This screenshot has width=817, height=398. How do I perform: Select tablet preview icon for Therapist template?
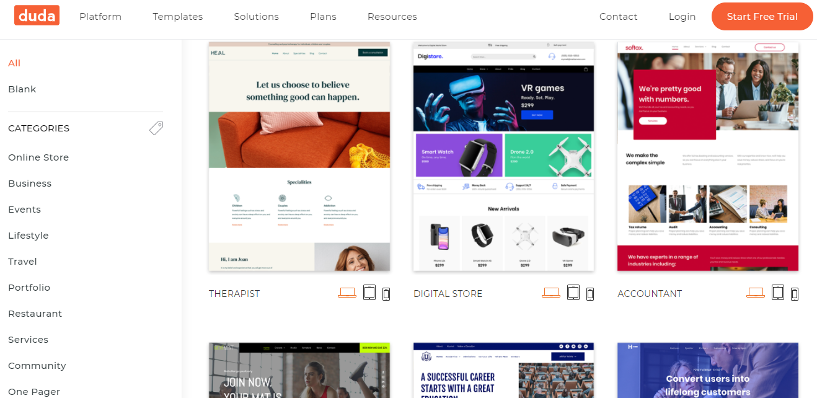coord(369,293)
